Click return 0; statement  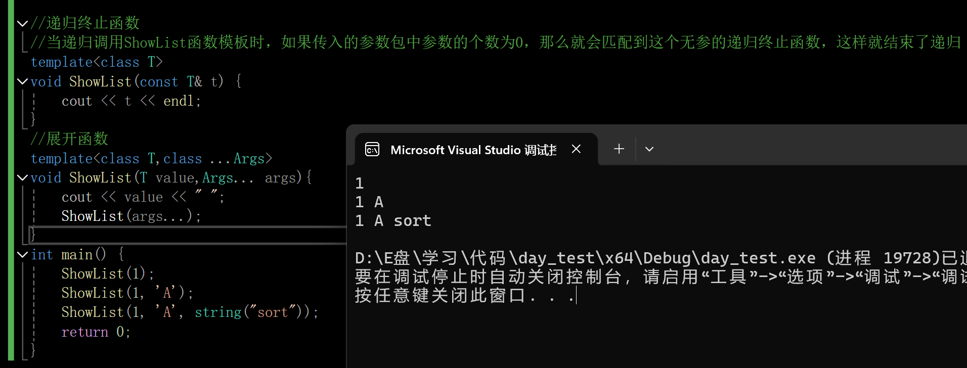click(96, 332)
